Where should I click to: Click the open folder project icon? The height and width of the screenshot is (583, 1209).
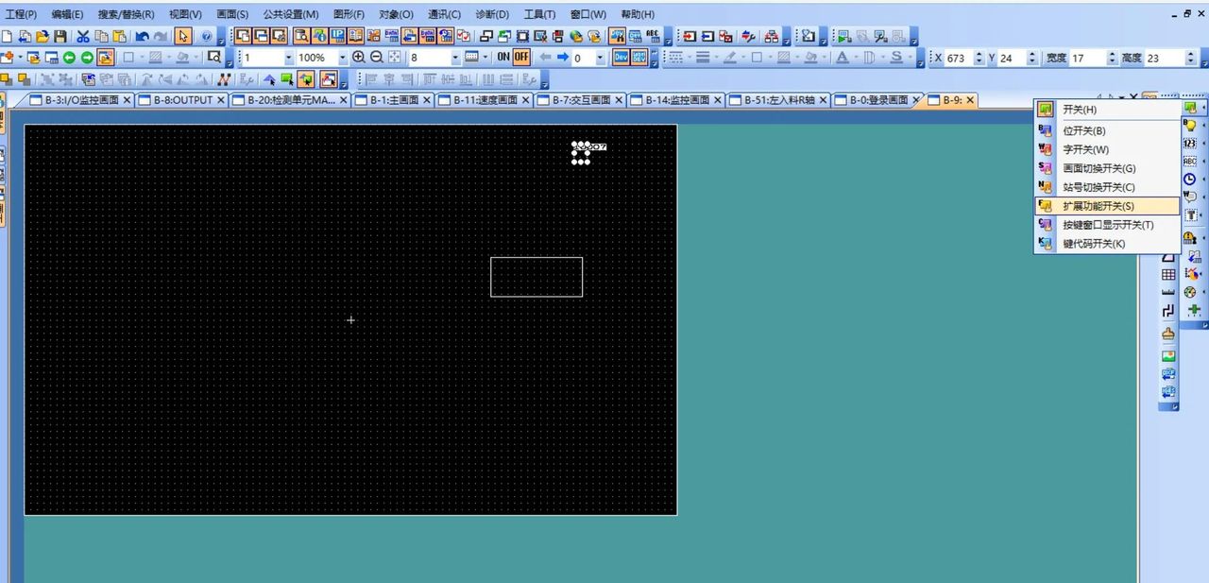42,36
